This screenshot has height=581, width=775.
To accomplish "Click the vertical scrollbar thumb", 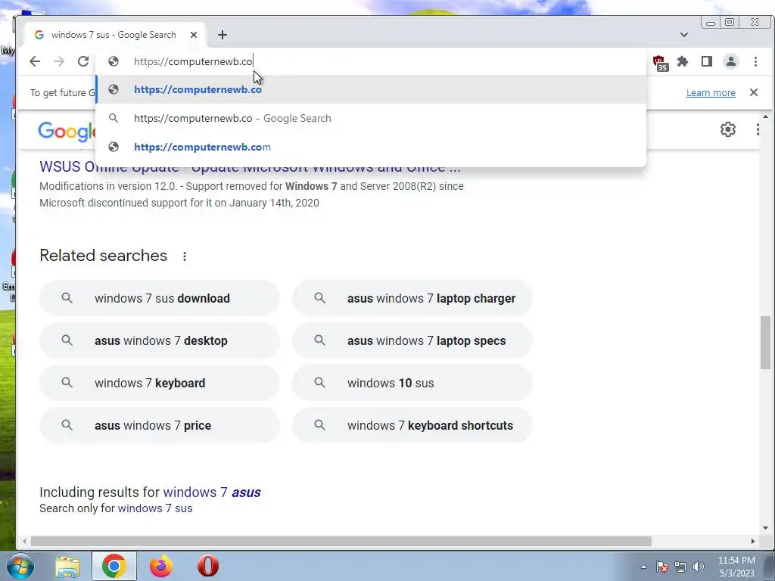I will (x=765, y=342).
